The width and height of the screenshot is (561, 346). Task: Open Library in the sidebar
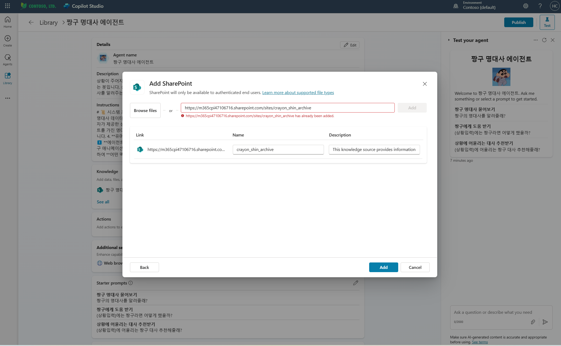tap(8, 78)
